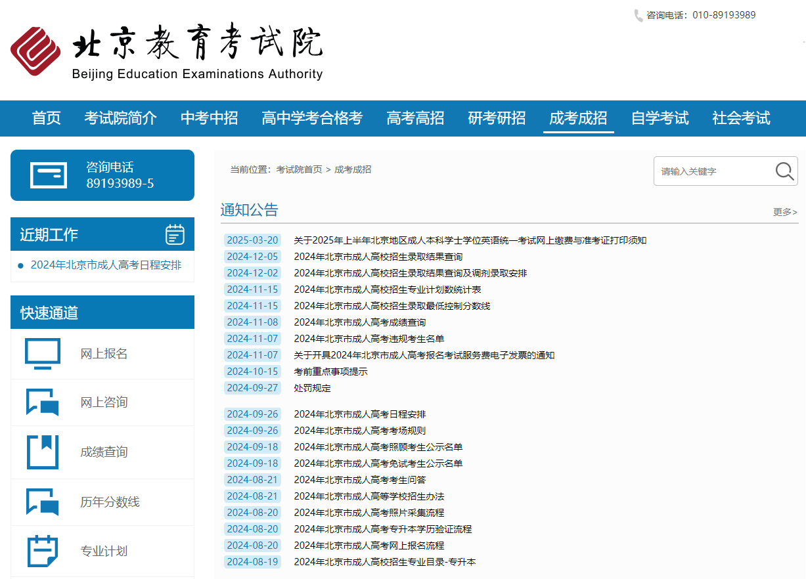806x579 pixels.
Task: Go to 中考中招 section
Action: click(210, 118)
